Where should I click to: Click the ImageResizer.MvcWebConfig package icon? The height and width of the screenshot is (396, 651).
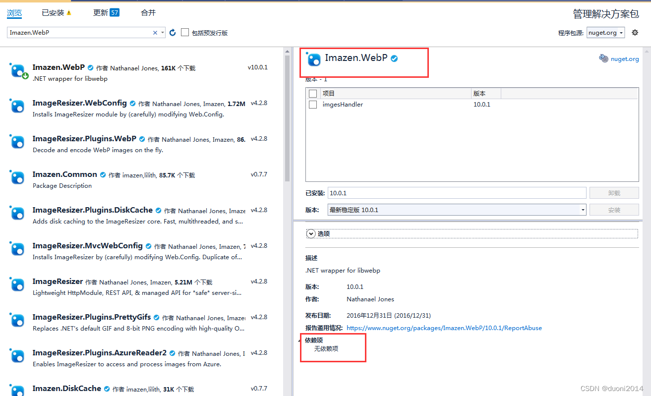click(x=17, y=249)
